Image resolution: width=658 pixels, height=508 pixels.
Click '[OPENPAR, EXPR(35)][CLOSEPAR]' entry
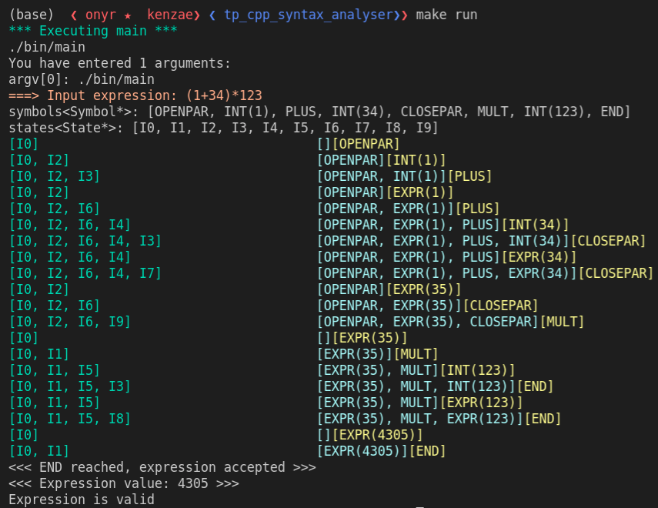pyautogui.click(x=427, y=306)
